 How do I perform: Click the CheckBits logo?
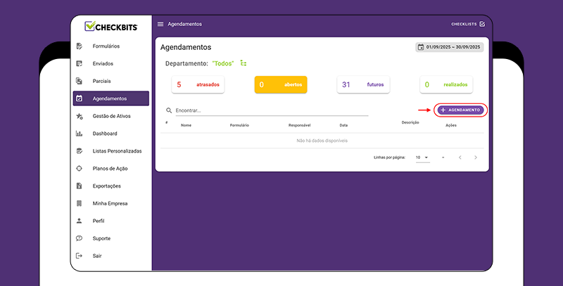click(x=111, y=26)
